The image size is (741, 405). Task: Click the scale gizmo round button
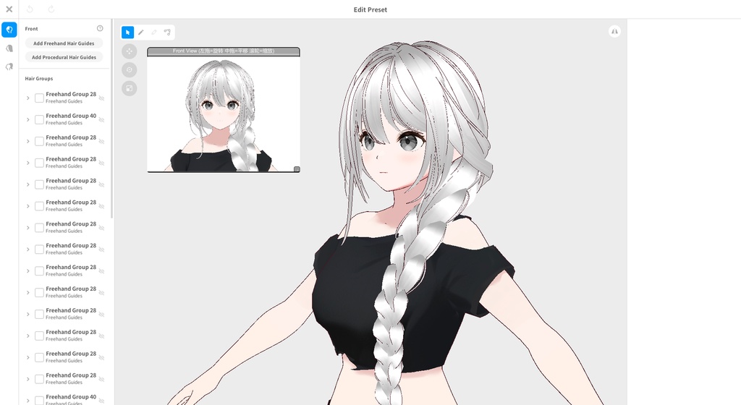point(130,88)
